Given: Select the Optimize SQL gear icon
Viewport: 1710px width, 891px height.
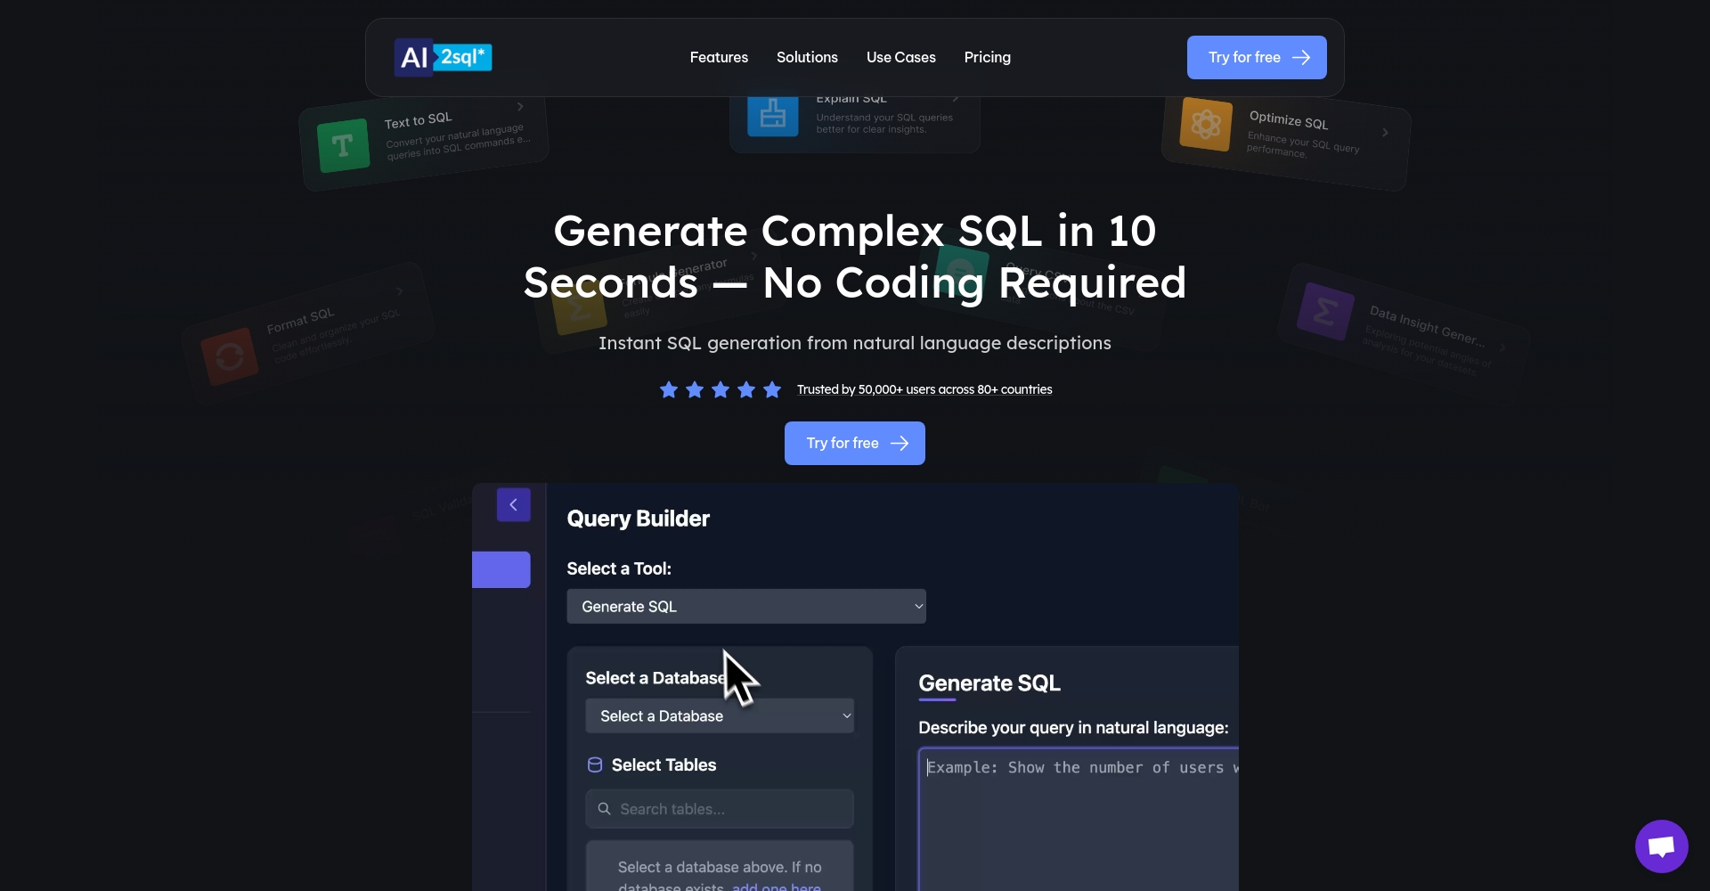Looking at the screenshot, I should [x=1204, y=125].
